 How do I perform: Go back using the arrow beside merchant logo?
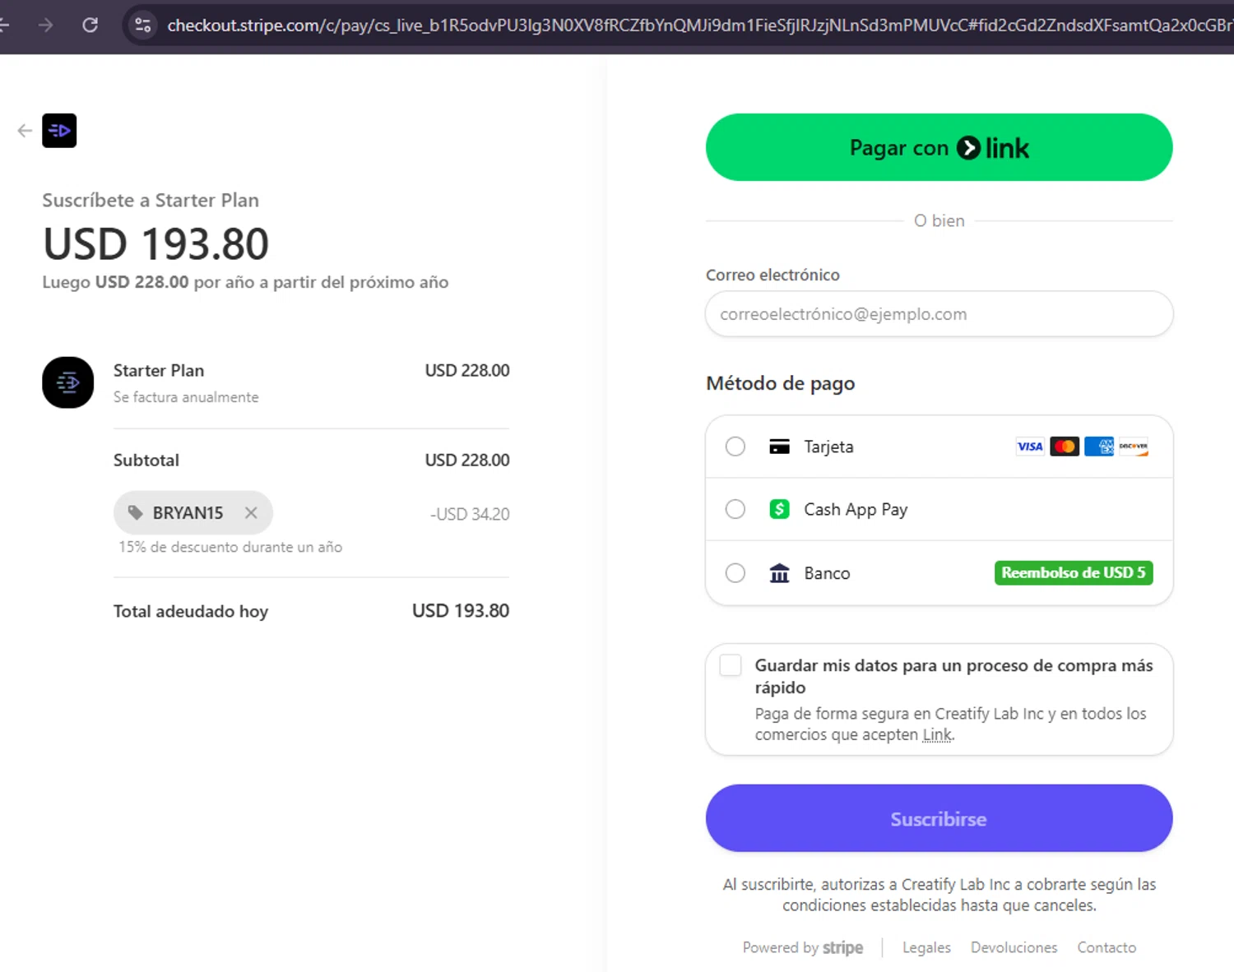tap(25, 131)
